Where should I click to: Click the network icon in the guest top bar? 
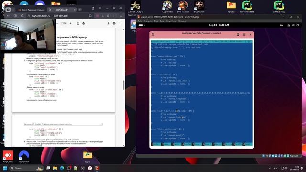[x=289, y=25]
